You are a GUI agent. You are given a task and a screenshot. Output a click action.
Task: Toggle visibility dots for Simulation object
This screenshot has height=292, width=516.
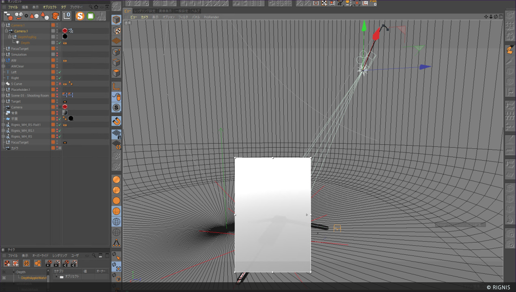point(57,54)
